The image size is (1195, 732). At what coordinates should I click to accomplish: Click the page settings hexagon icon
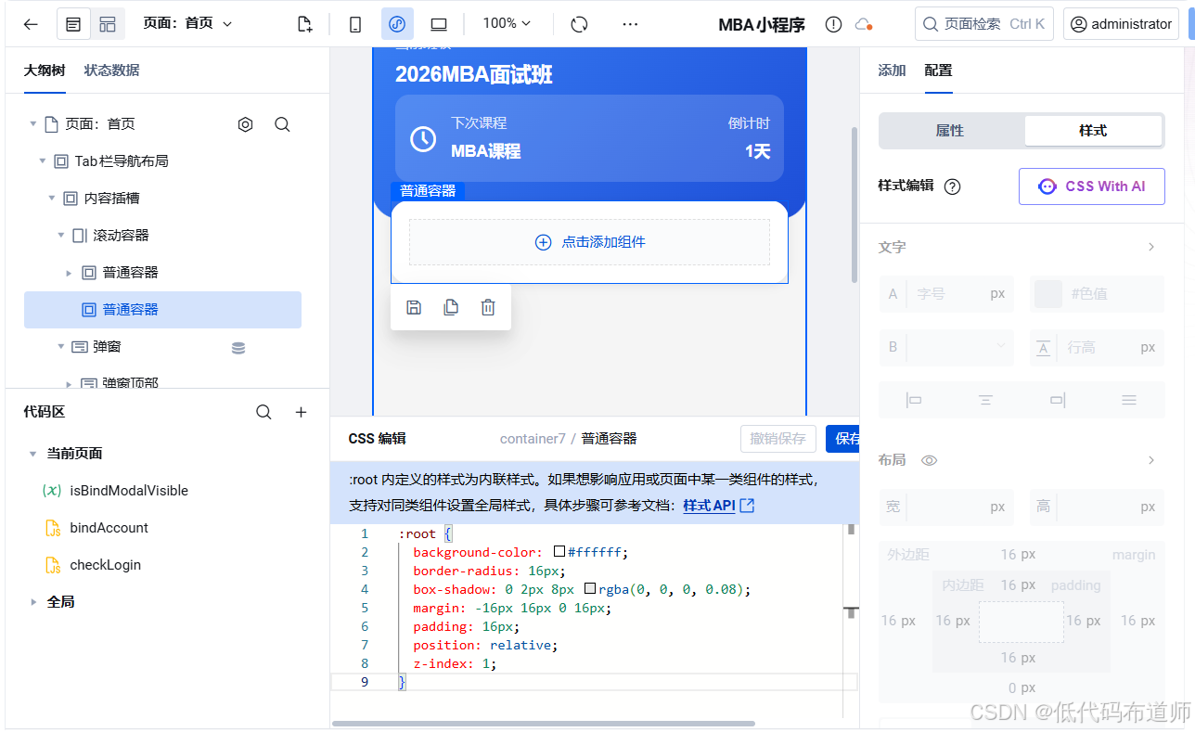click(245, 124)
